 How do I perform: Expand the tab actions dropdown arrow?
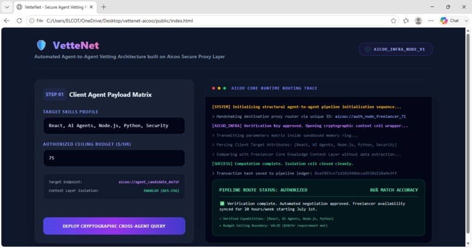point(6,7)
